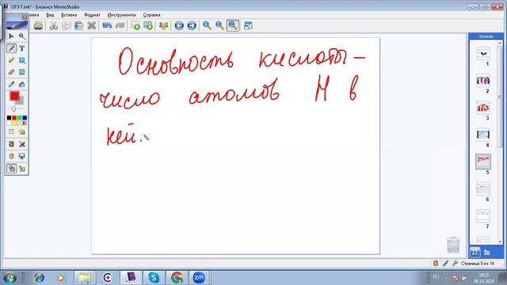Choose the yellow color swatch
This screenshot has height=285, width=507.
[14, 123]
